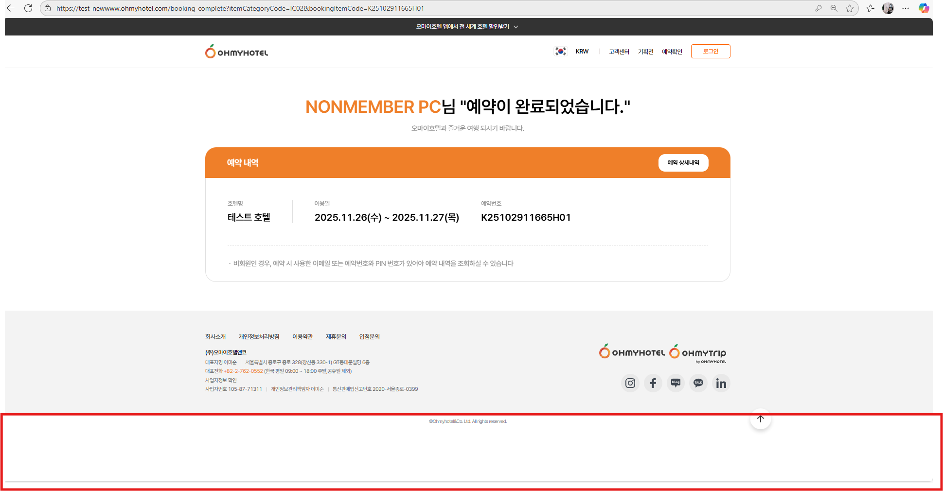Click the footer OHMYHOTEL logo
The height and width of the screenshot is (491, 943).
pos(632,352)
